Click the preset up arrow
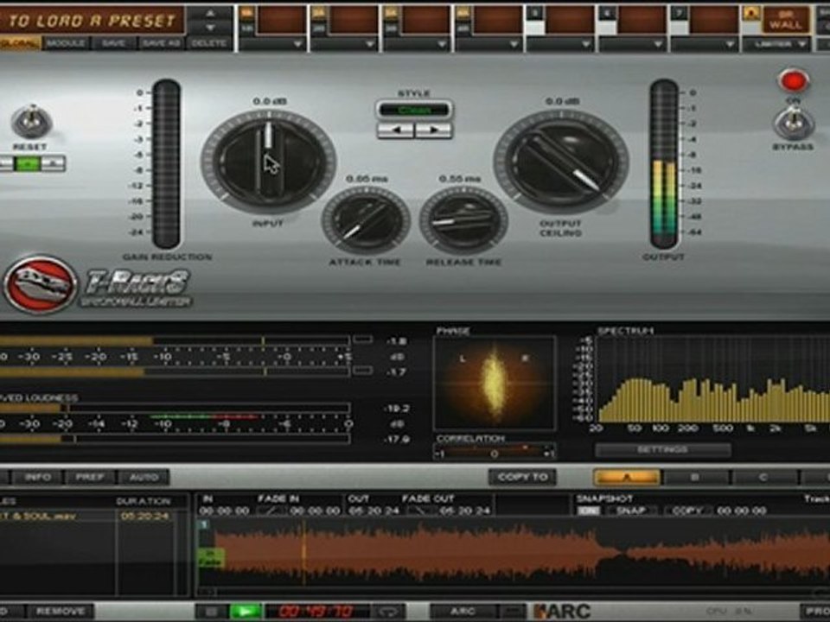This screenshot has width=830, height=622. [209, 13]
